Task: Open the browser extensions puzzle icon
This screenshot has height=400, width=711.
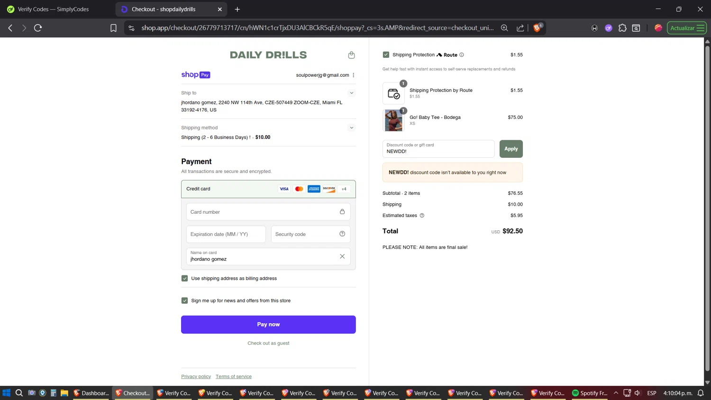Action: [622, 28]
